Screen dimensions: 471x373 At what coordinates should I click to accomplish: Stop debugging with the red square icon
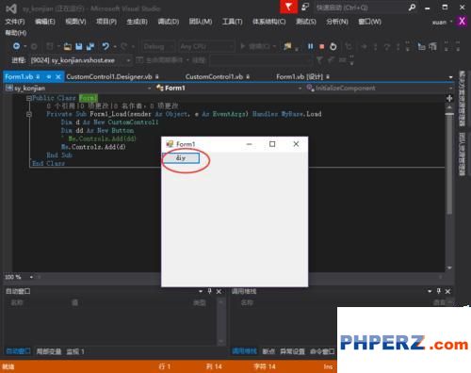coord(321,46)
